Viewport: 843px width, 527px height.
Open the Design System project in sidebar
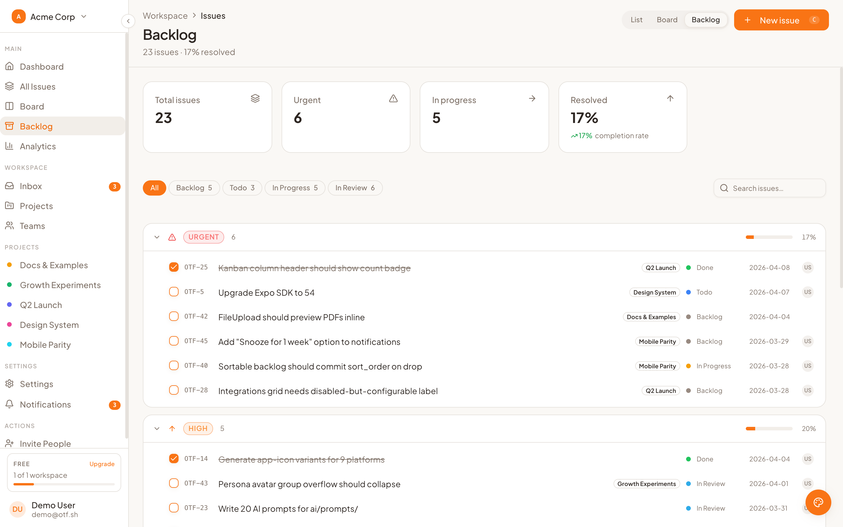coord(63,324)
